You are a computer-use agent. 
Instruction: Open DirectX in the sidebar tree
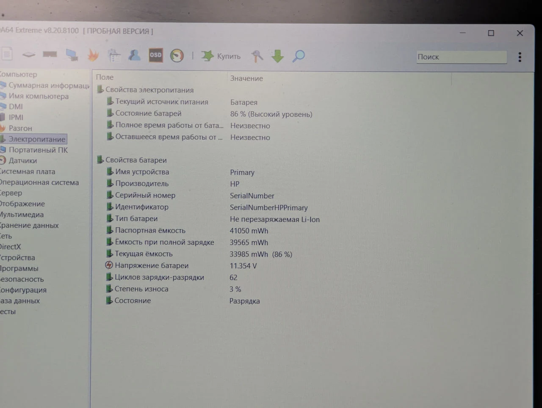click(x=10, y=247)
